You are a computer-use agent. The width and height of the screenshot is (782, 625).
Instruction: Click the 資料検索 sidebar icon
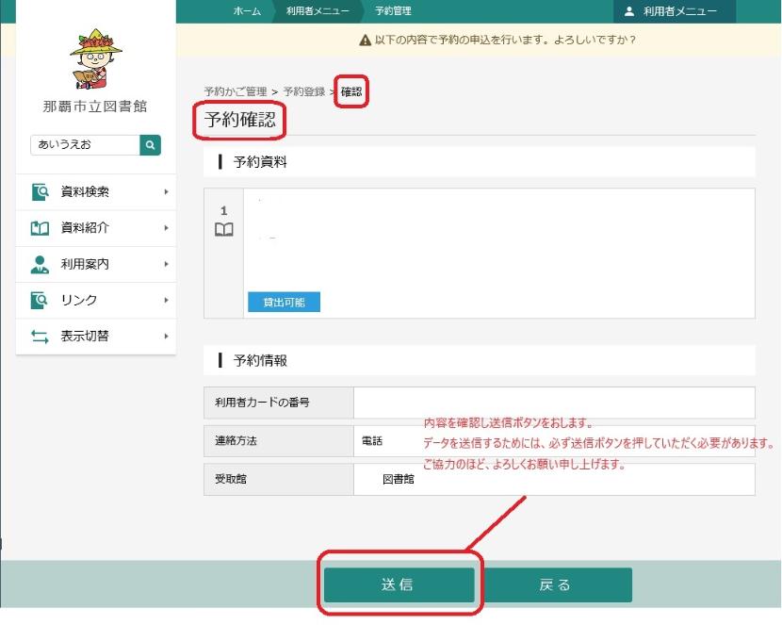tap(40, 191)
